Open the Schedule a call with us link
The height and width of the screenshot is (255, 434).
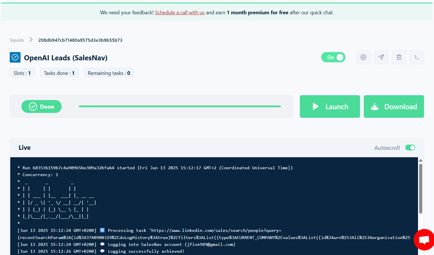coord(180,13)
